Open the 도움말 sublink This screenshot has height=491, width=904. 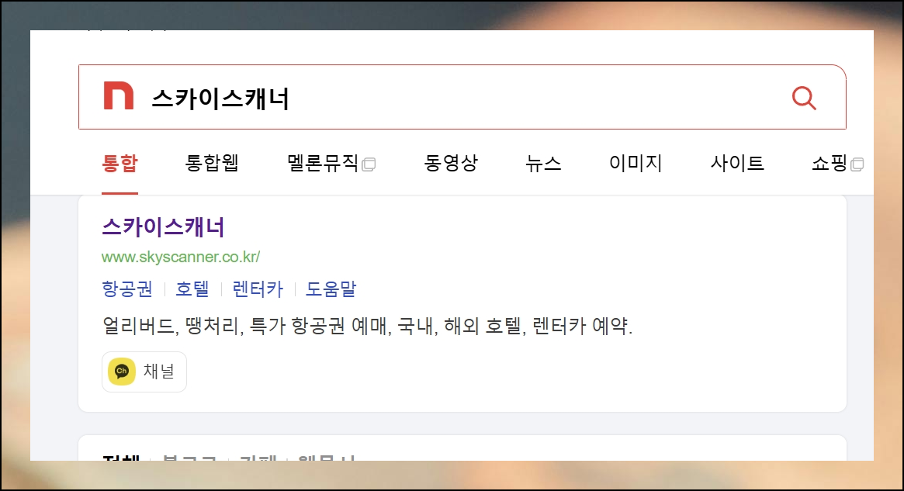click(331, 289)
